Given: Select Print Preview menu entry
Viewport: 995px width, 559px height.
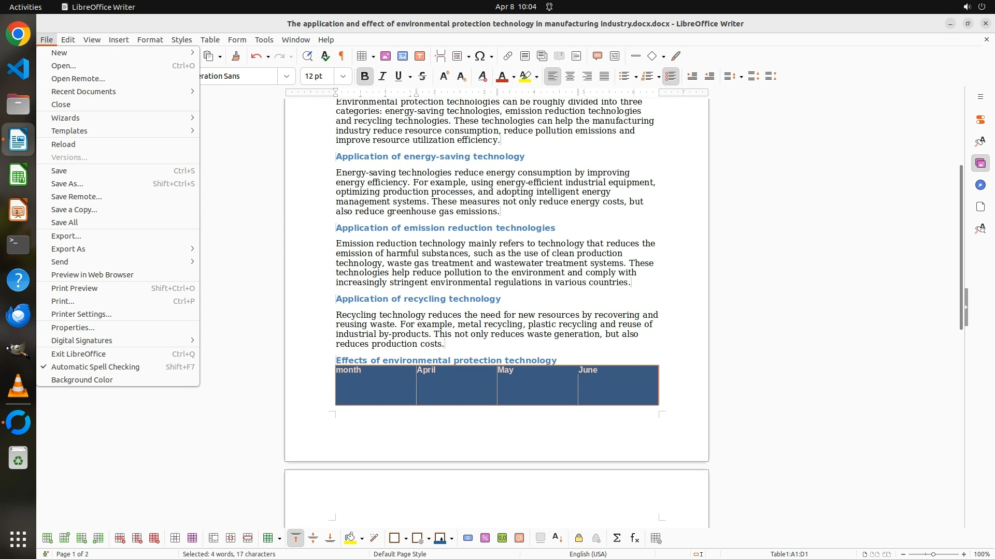Looking at the screenshot, I should coord(74,288).
